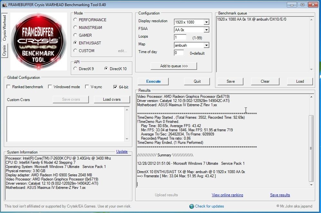
Task: Click 'Motherboard: ASUS Maximus IV' in System Information
Action: click(x=46, y=188)
